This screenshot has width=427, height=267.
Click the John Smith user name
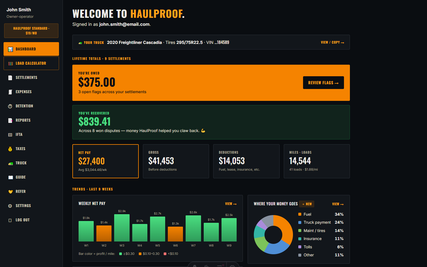[x=19, y=10]
